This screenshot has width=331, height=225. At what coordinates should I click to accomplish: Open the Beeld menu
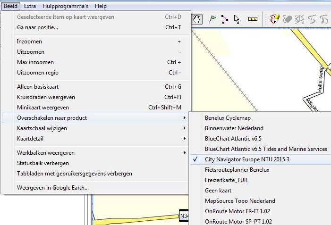[x=10, y=6]
